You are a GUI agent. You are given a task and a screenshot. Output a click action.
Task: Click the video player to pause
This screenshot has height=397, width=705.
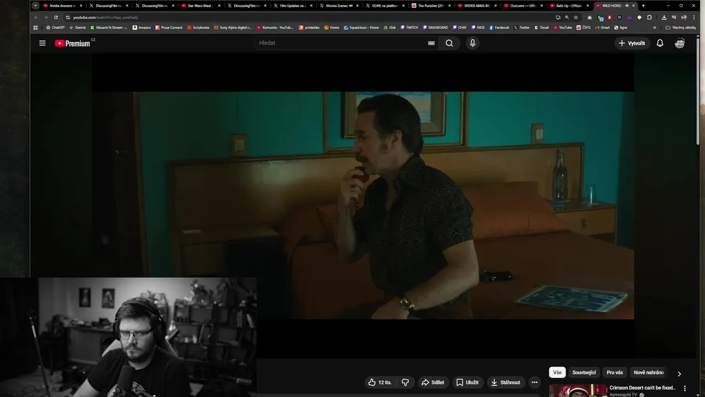pyautogui.click(x=362, y=205)
